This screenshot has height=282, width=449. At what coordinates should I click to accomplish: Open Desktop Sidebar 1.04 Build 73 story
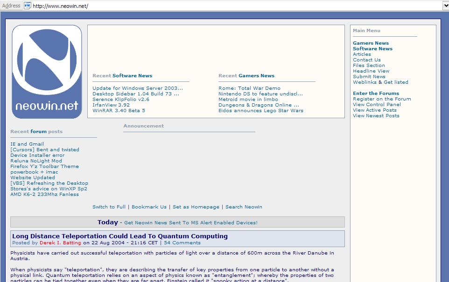coord(136,94)
